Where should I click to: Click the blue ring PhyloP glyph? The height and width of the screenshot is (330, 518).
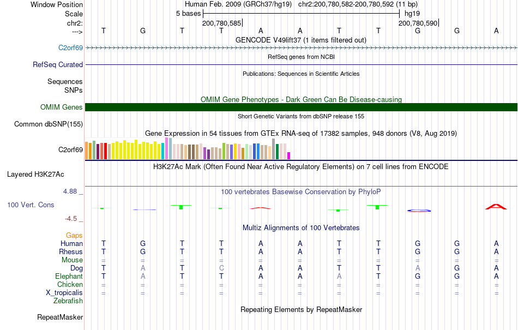(x=419, y=211)
